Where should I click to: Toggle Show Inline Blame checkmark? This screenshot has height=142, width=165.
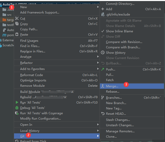(103, 31)
